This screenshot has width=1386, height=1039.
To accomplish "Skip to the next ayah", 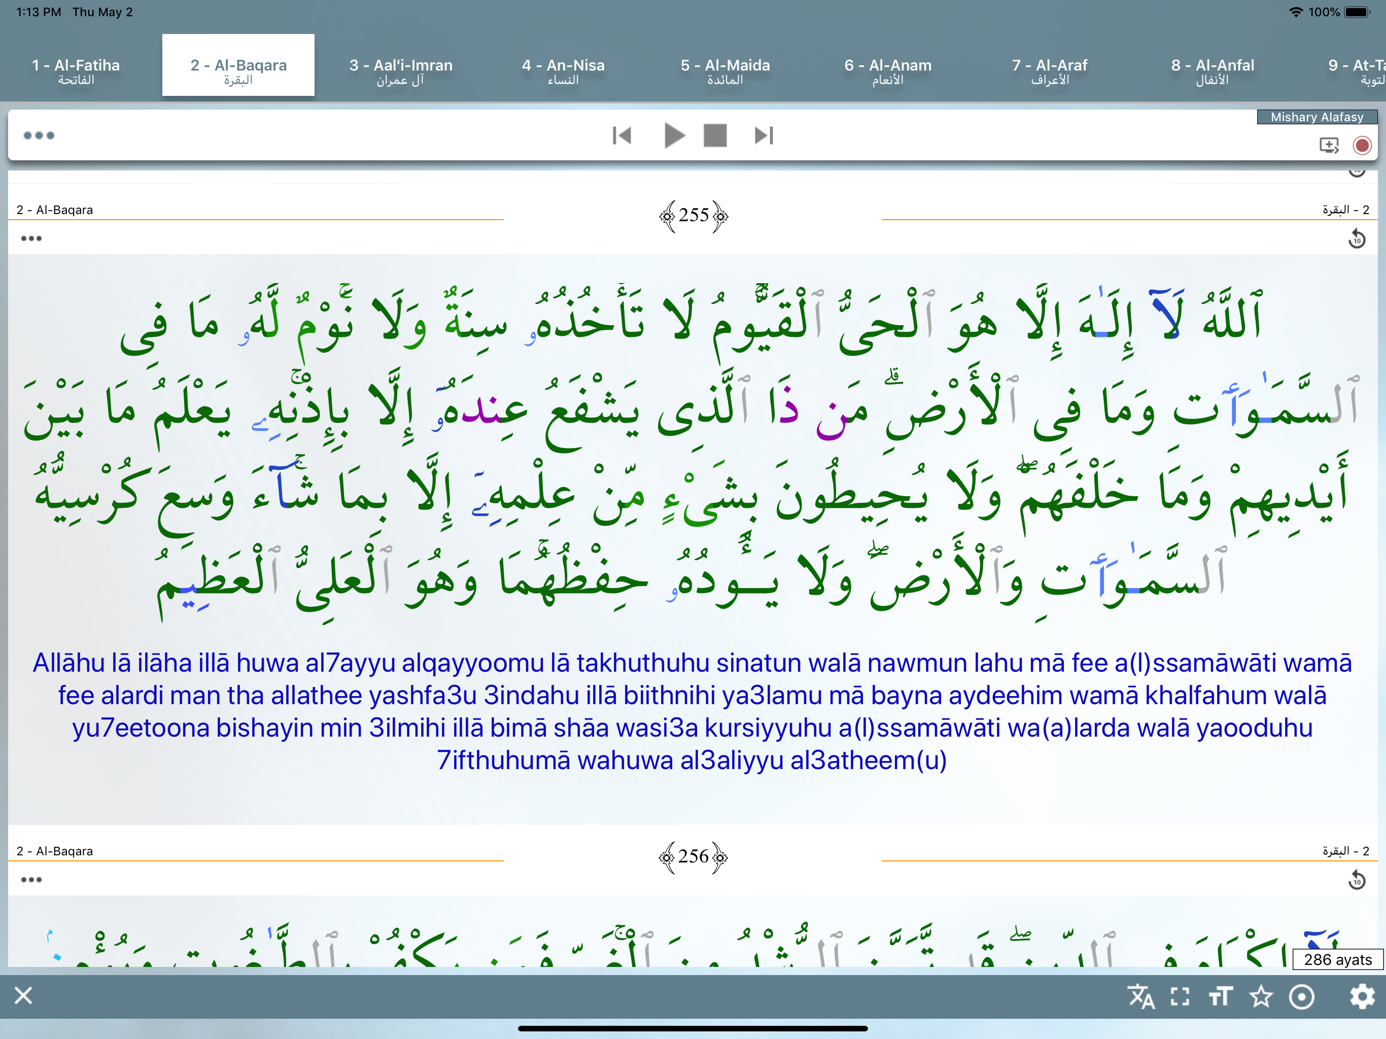I will (x=764, y=135).
